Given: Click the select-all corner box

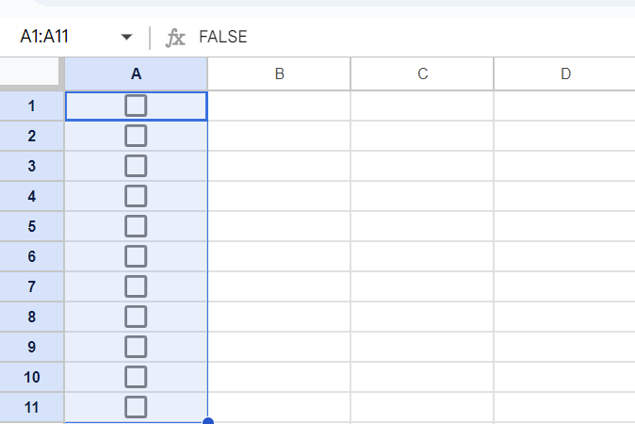Looking at the screenshot, I should [32, 73].
